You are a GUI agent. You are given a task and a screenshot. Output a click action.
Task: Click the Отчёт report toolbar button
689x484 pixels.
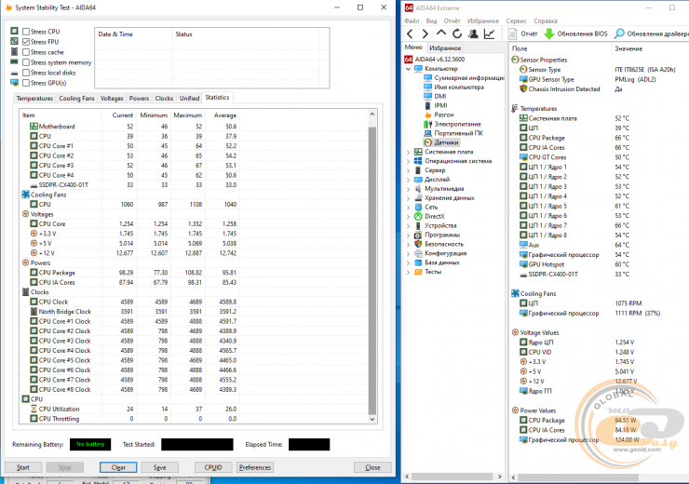[x=523, y=34]
